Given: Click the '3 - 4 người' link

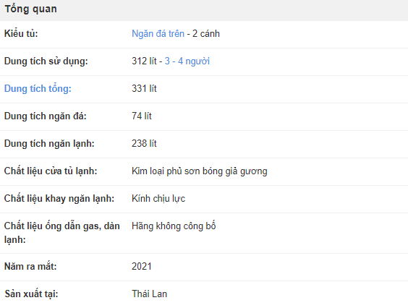Looking at the screenshot, I should pos(187,61).
